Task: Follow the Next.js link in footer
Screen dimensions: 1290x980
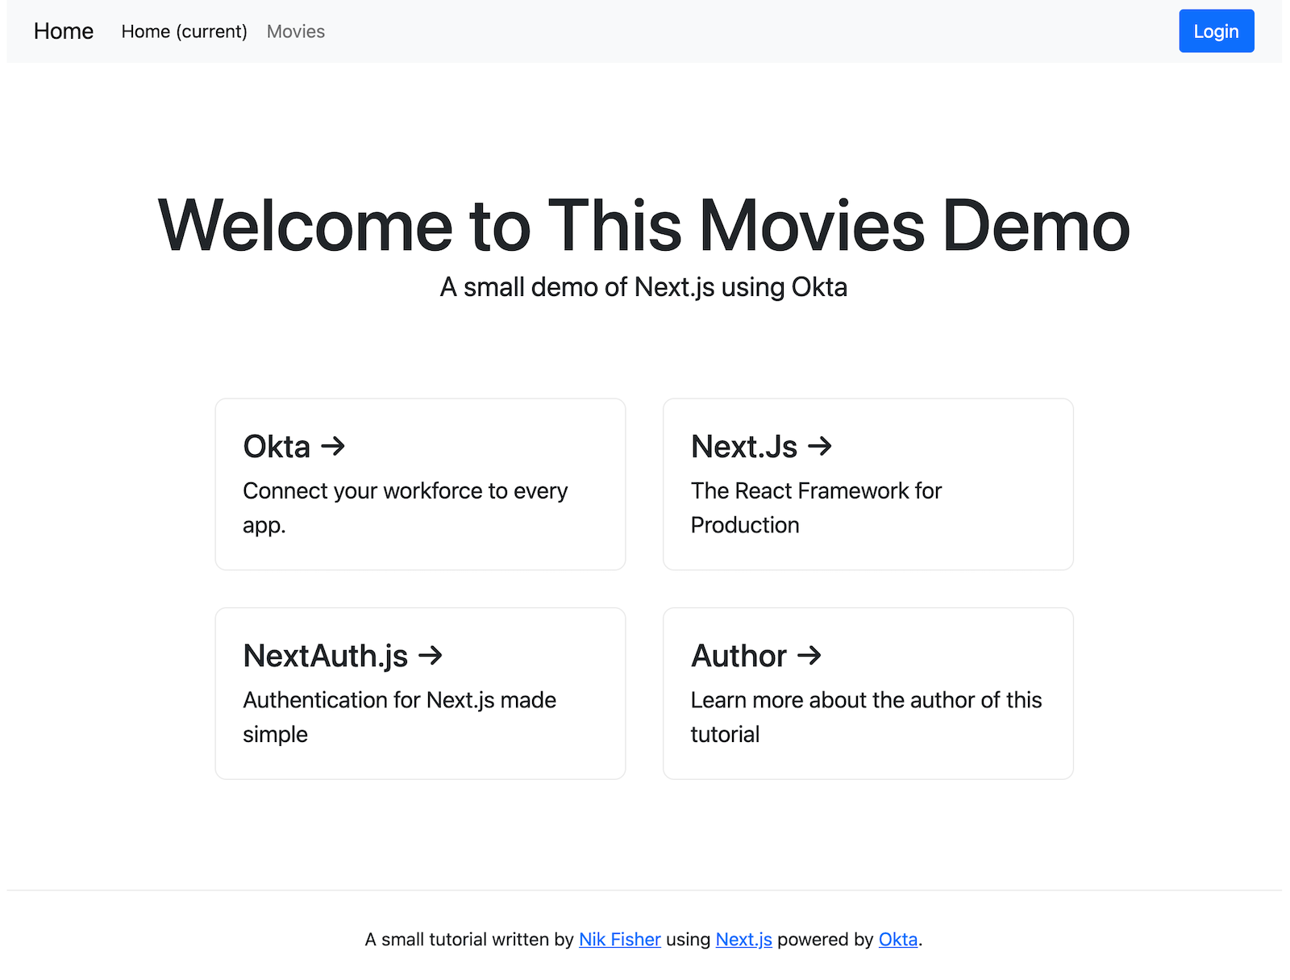Action: click(x=743, y=940)
